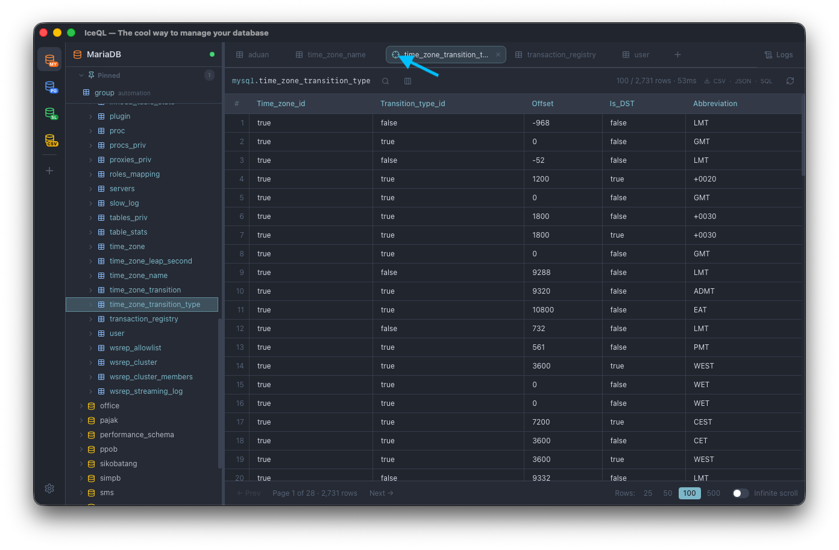Expand the procs_priv table node
839x550 pixels.
(91, 145)
